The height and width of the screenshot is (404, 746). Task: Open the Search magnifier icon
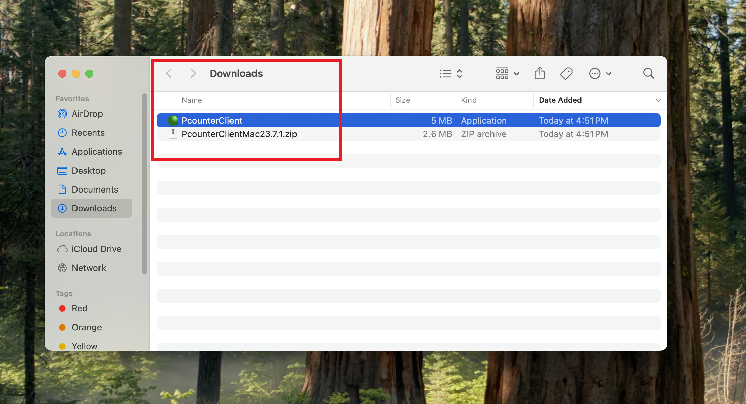pos(649,73)
